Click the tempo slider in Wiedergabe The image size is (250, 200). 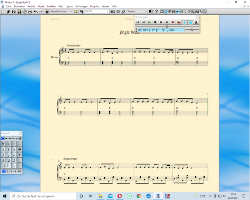coord(192,30)
